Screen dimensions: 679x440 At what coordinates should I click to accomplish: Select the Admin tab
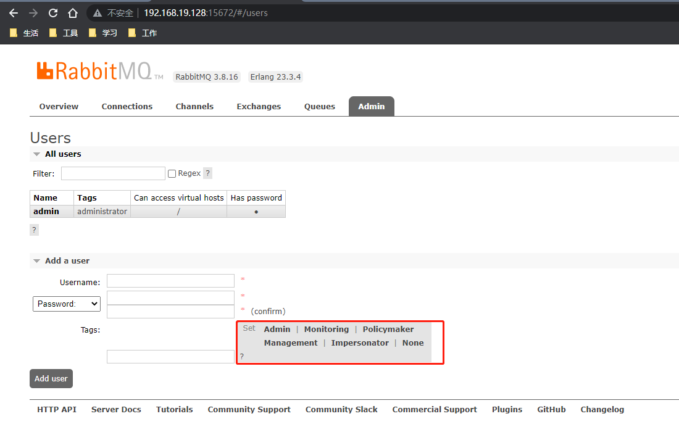click(372, 107)
